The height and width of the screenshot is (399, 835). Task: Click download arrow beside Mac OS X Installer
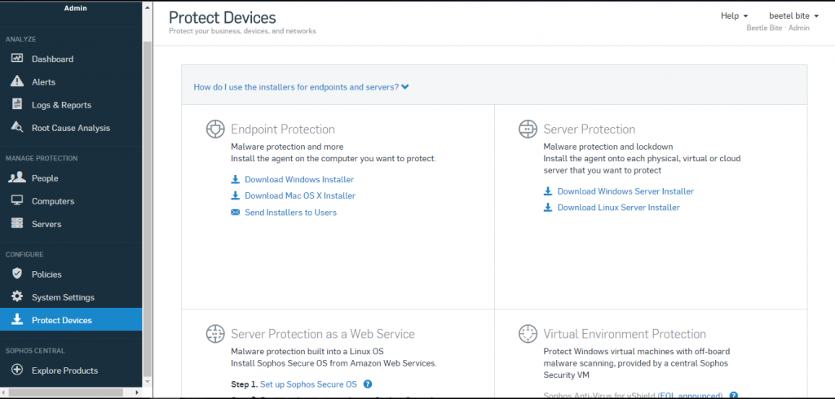[x=236, y=195]
